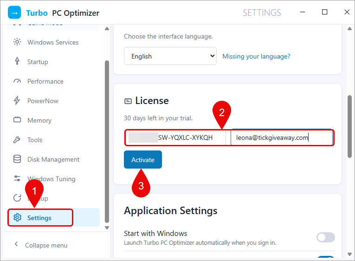Toggle Start with Windows switch
Viewport: 355px width, 261px height.
326,237
